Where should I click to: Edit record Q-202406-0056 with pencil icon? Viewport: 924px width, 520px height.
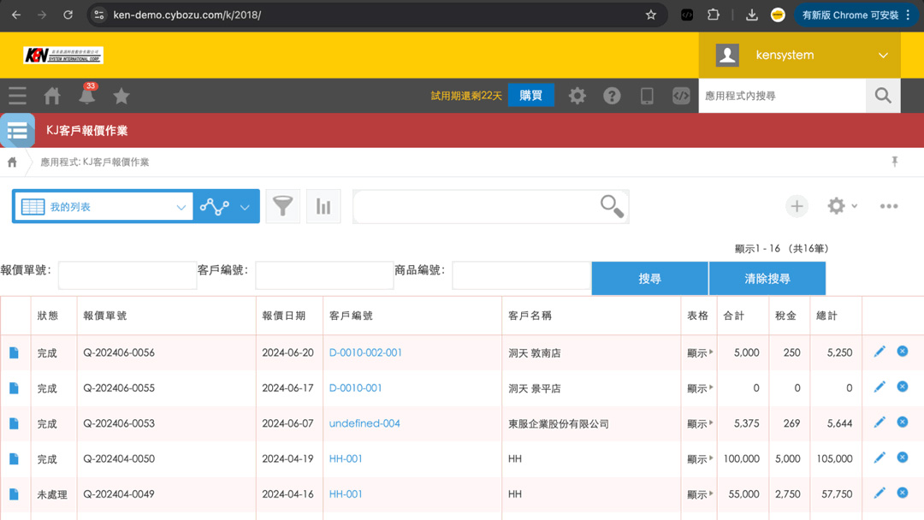[880, 352]
